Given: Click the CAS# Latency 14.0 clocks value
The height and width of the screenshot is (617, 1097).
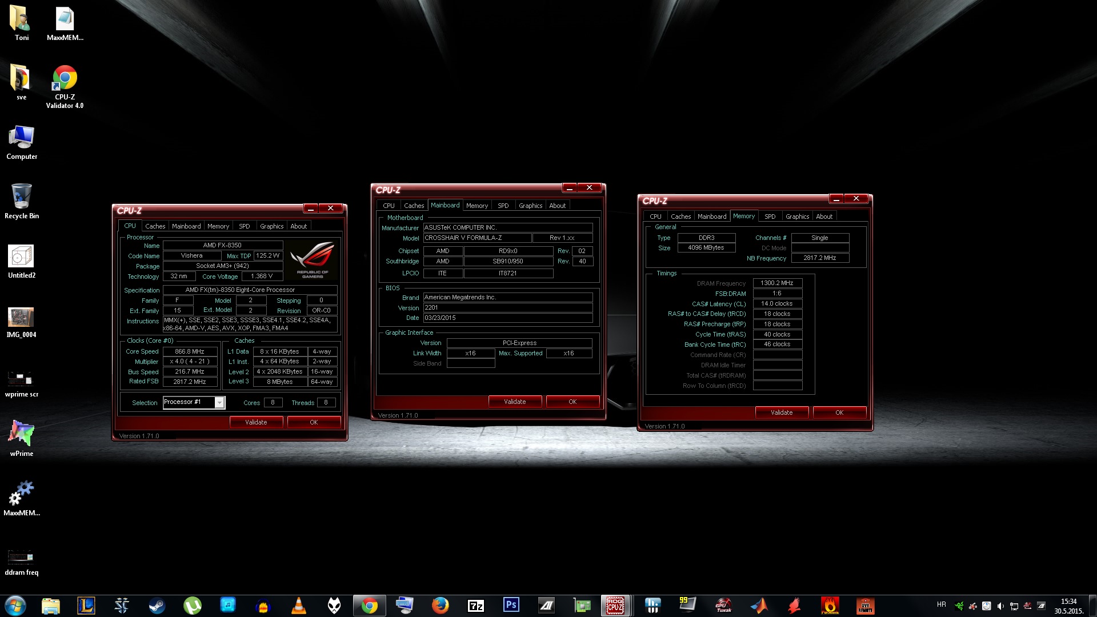Looking at the screenshot, I should click(777, 303).
